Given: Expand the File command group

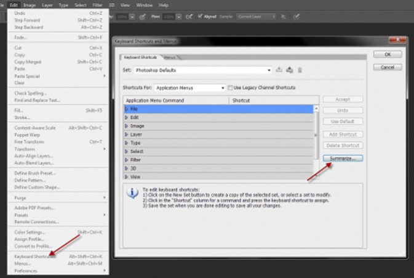Looking at the screenshot, I should coord(127,109).
